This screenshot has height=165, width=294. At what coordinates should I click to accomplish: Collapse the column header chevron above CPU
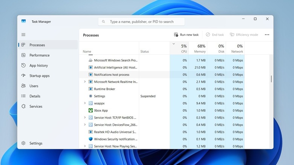173,44
